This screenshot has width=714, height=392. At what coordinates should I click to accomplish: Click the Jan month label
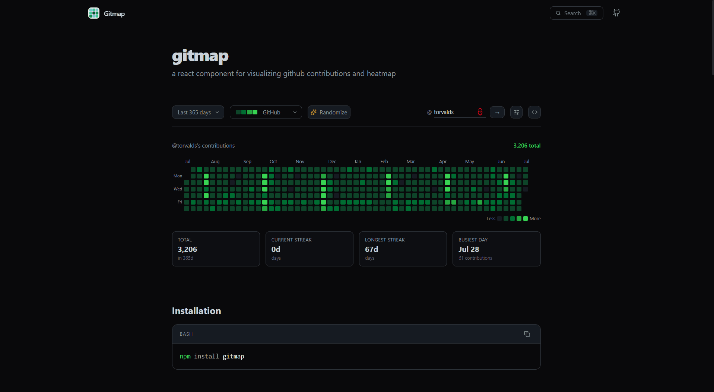pos(358,162)
